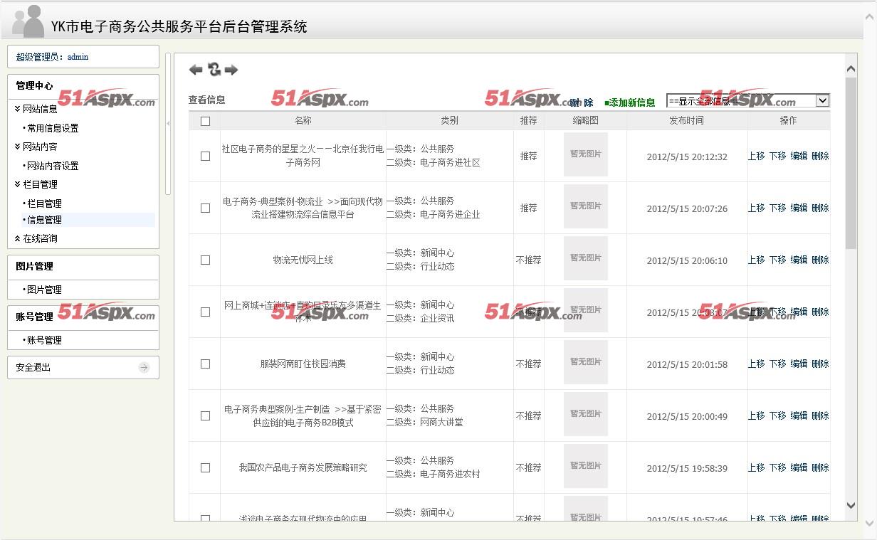Click the arrow icon beside 安全退出

pos(144,368)
